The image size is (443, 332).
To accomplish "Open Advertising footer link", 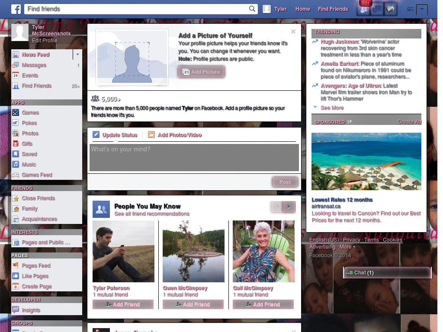I will click(322, 247).
